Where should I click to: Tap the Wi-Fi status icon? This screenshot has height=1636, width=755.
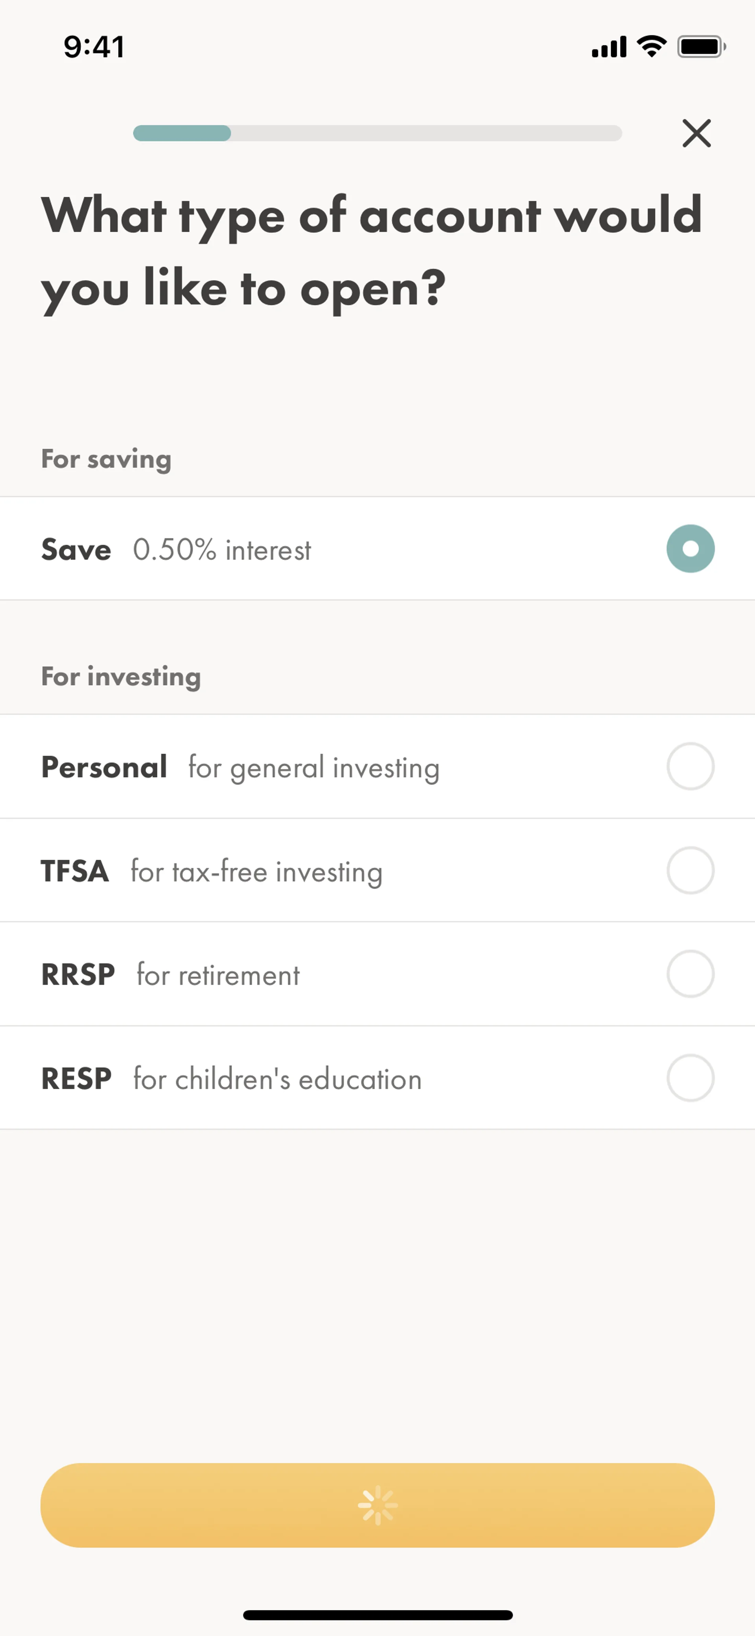(x=652, y=46)
